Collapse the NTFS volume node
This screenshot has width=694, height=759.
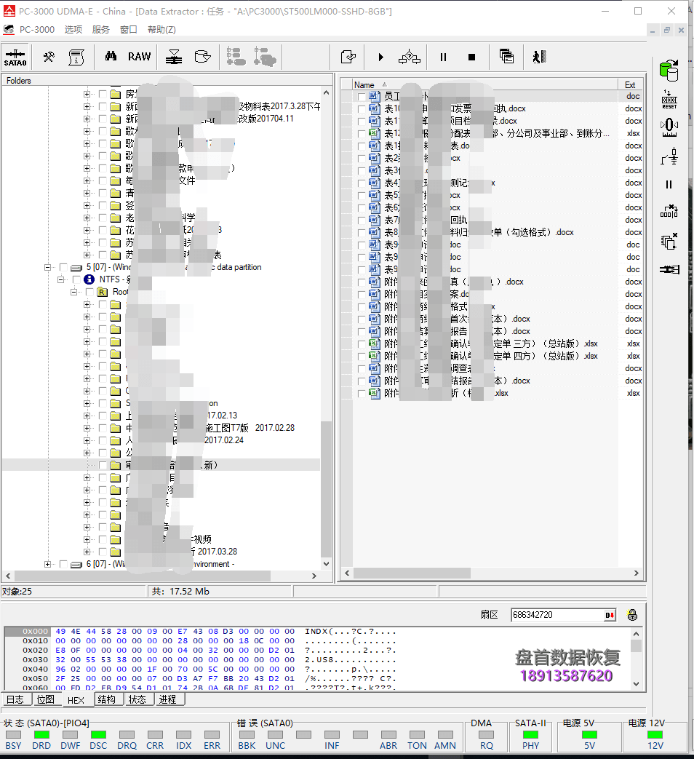(x=60, y=279)
